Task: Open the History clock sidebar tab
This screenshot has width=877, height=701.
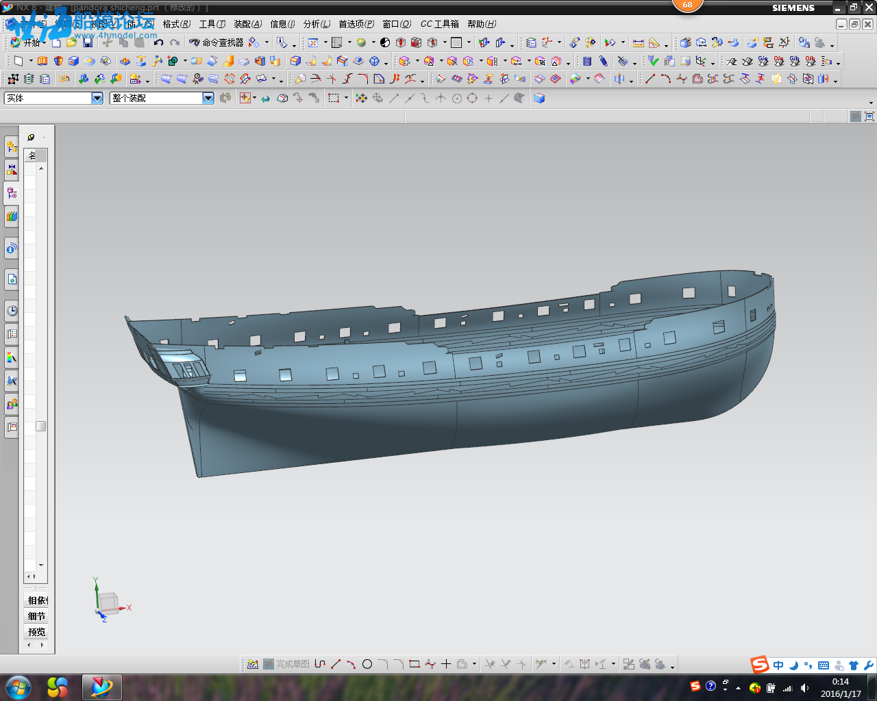Action: click(12, 310)
